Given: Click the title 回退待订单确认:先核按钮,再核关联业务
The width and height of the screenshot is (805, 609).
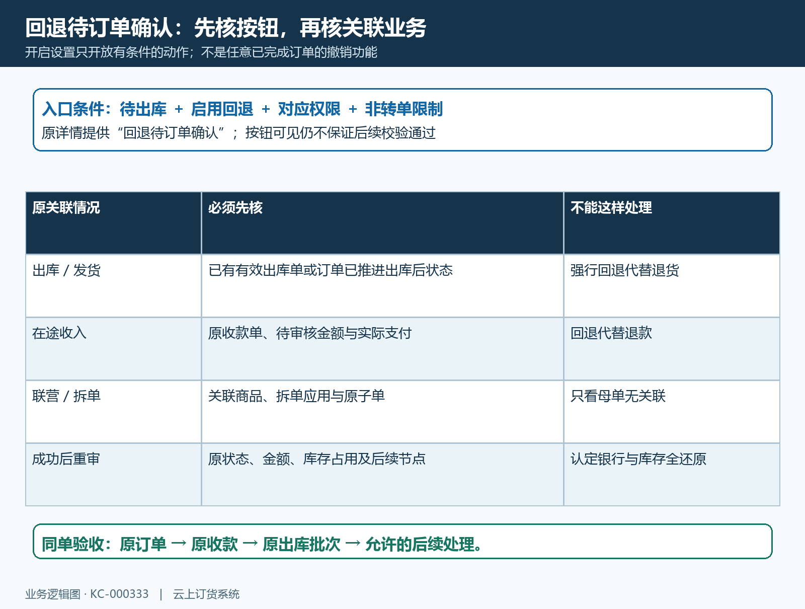Looking at the screenshot, I should [x=225, y=27].
